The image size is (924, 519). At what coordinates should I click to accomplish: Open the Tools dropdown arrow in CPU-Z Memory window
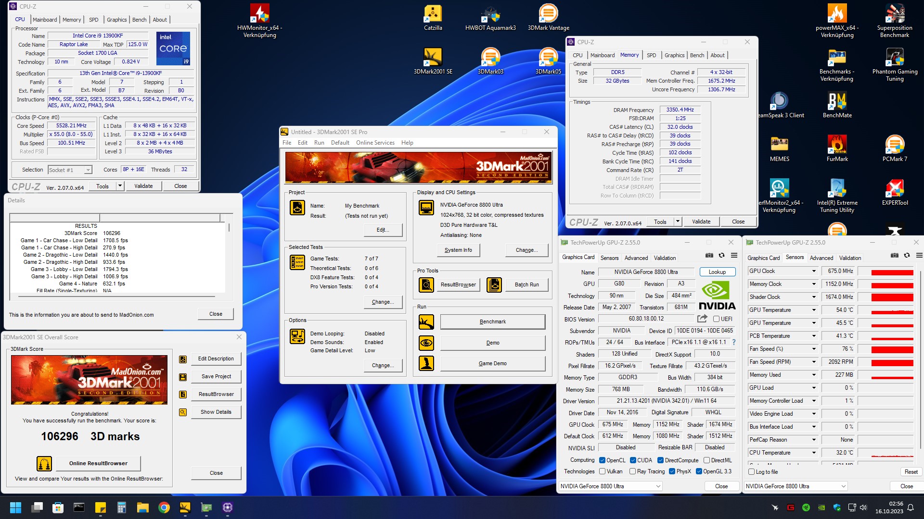click(x=678, y=222)
